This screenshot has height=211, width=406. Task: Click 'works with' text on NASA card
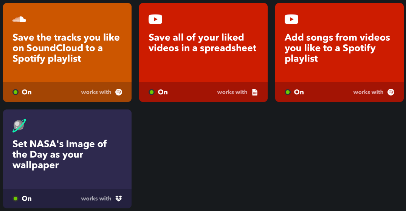pyautogui.click(x=96, y=198)
